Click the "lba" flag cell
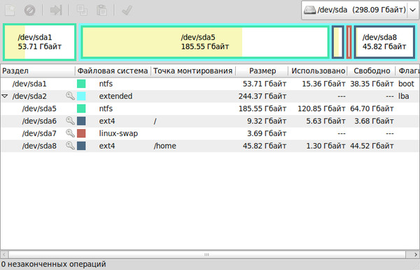This screenshot has width=420, height=270. [403, 96]
